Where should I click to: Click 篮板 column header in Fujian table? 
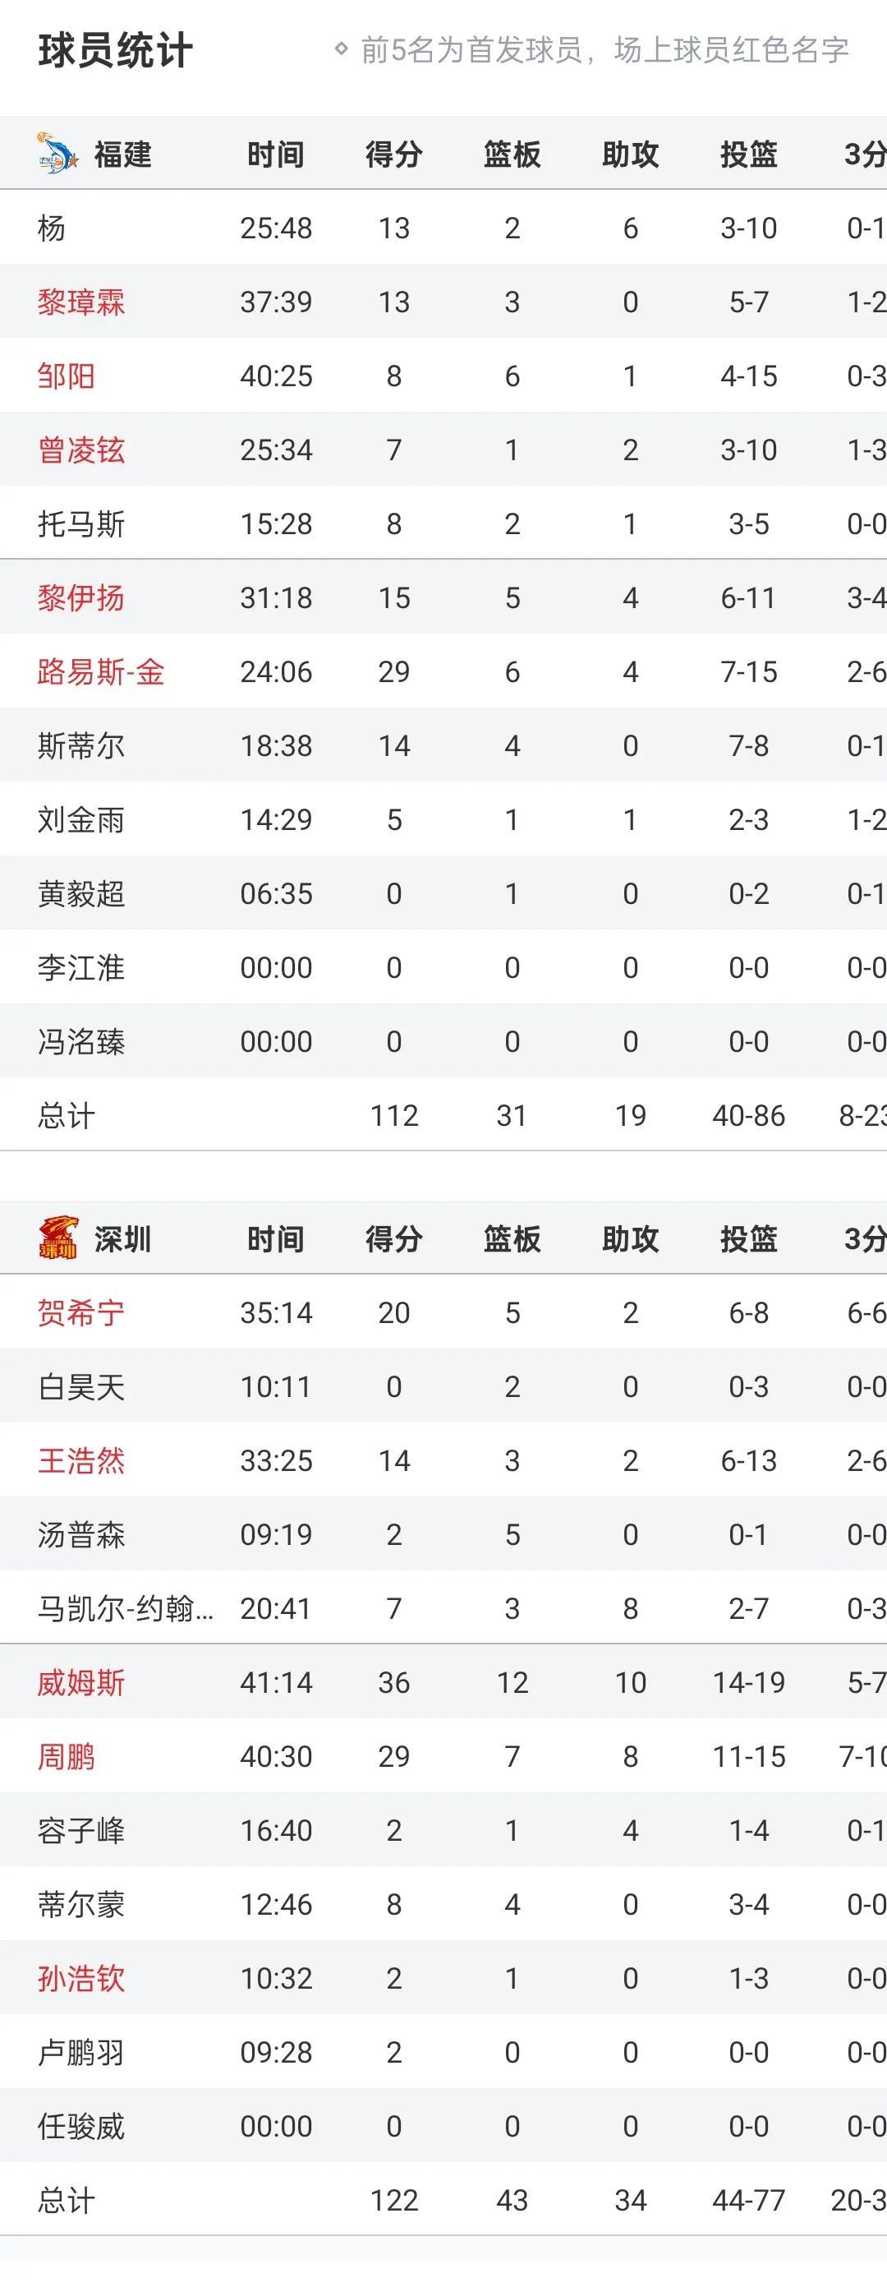point(512,154)
